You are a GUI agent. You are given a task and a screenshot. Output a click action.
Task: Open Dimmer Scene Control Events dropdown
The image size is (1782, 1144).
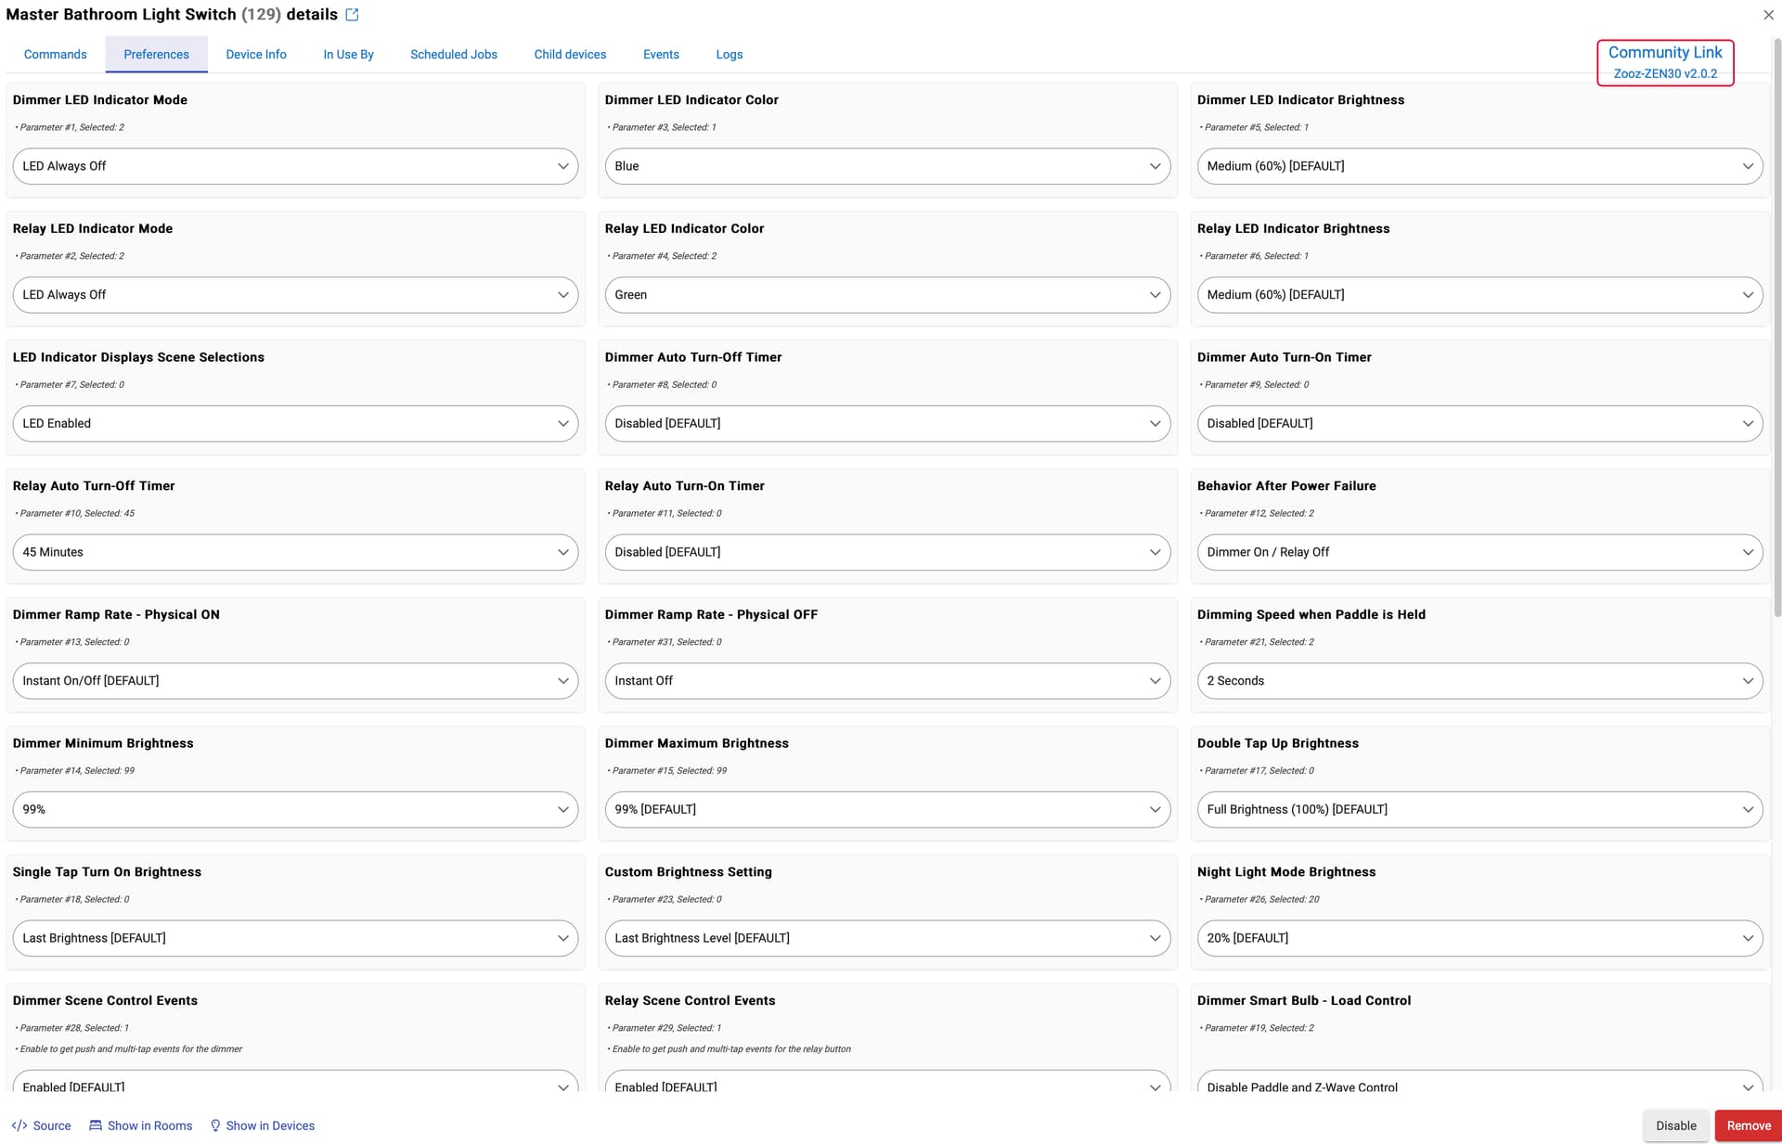pos(295,1082)
